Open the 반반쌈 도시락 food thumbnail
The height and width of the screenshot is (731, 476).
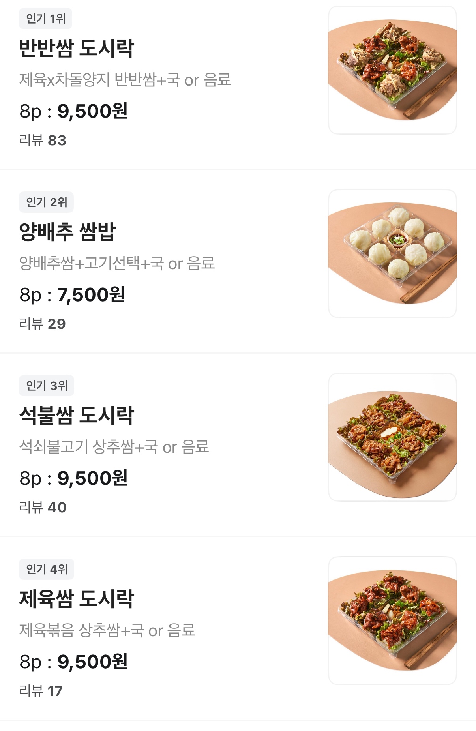[392, 70]
